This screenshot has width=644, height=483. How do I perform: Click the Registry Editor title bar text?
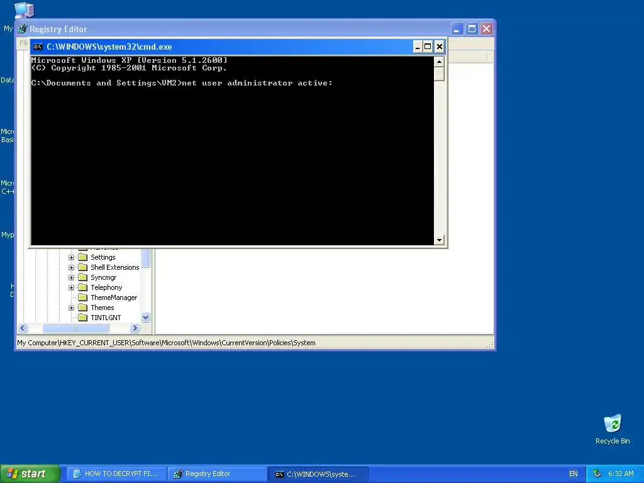58,29
